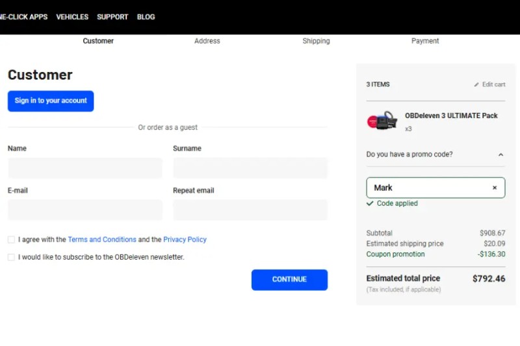The width and height of the screenshot is (520, 346).
Task: Go to the Support page in the header
Action: 112,17
